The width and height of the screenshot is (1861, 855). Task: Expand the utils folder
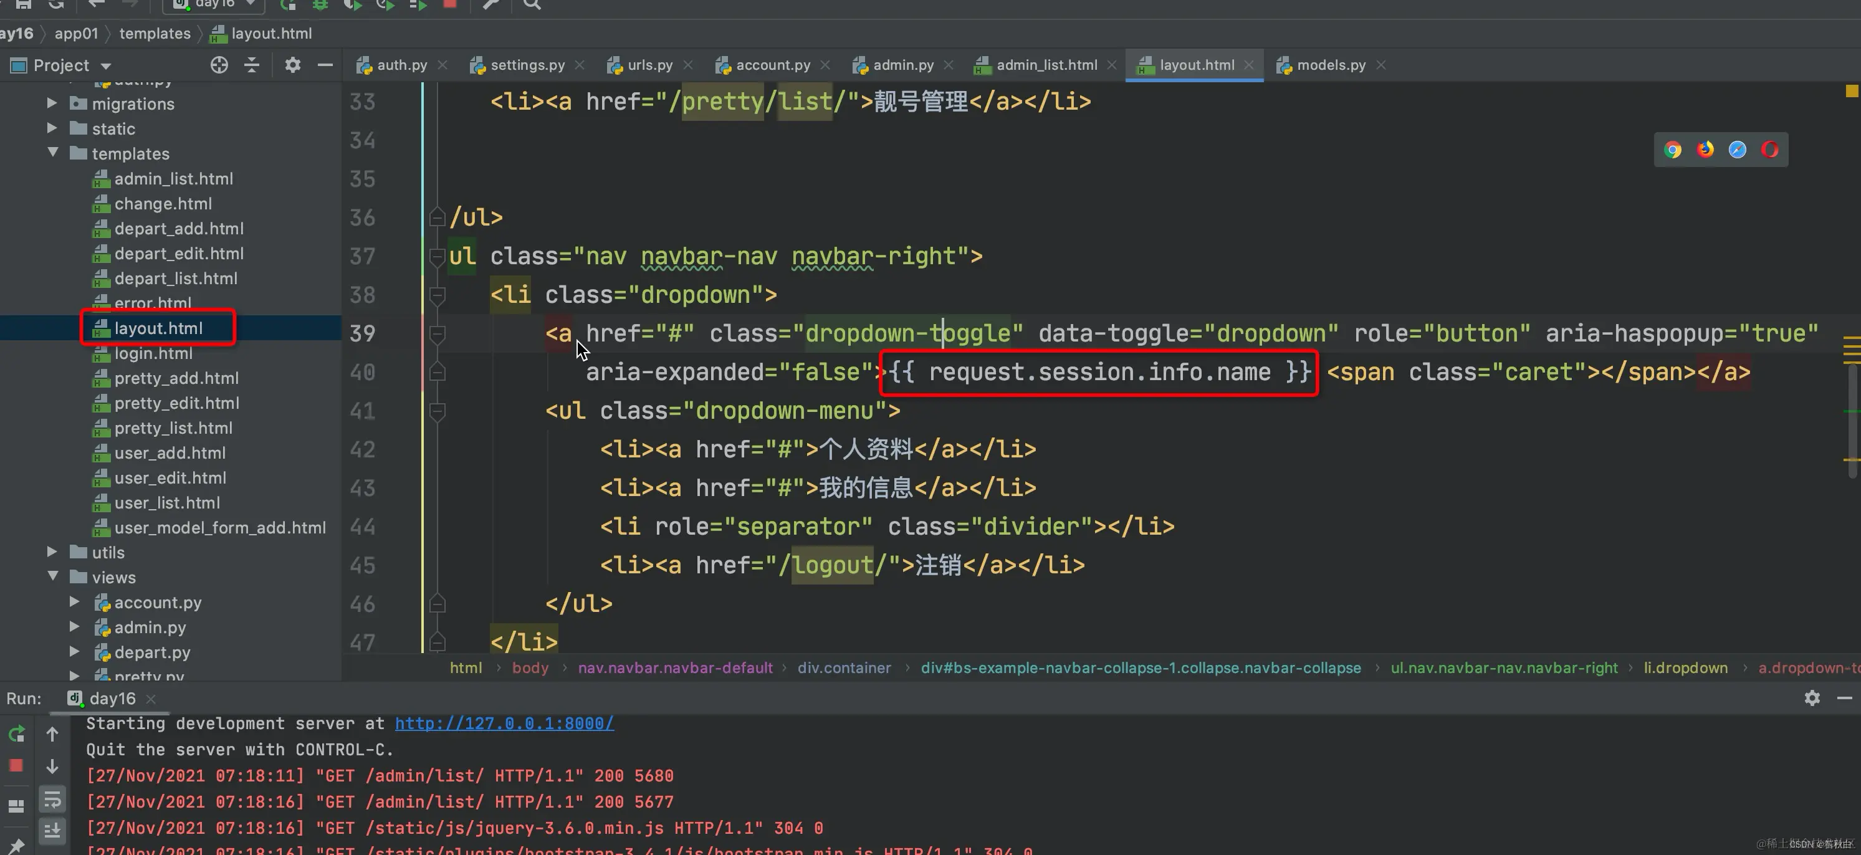[52, 552]
